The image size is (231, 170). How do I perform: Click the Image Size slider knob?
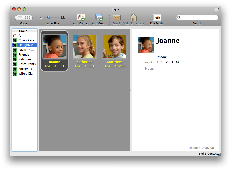[49, 17]
